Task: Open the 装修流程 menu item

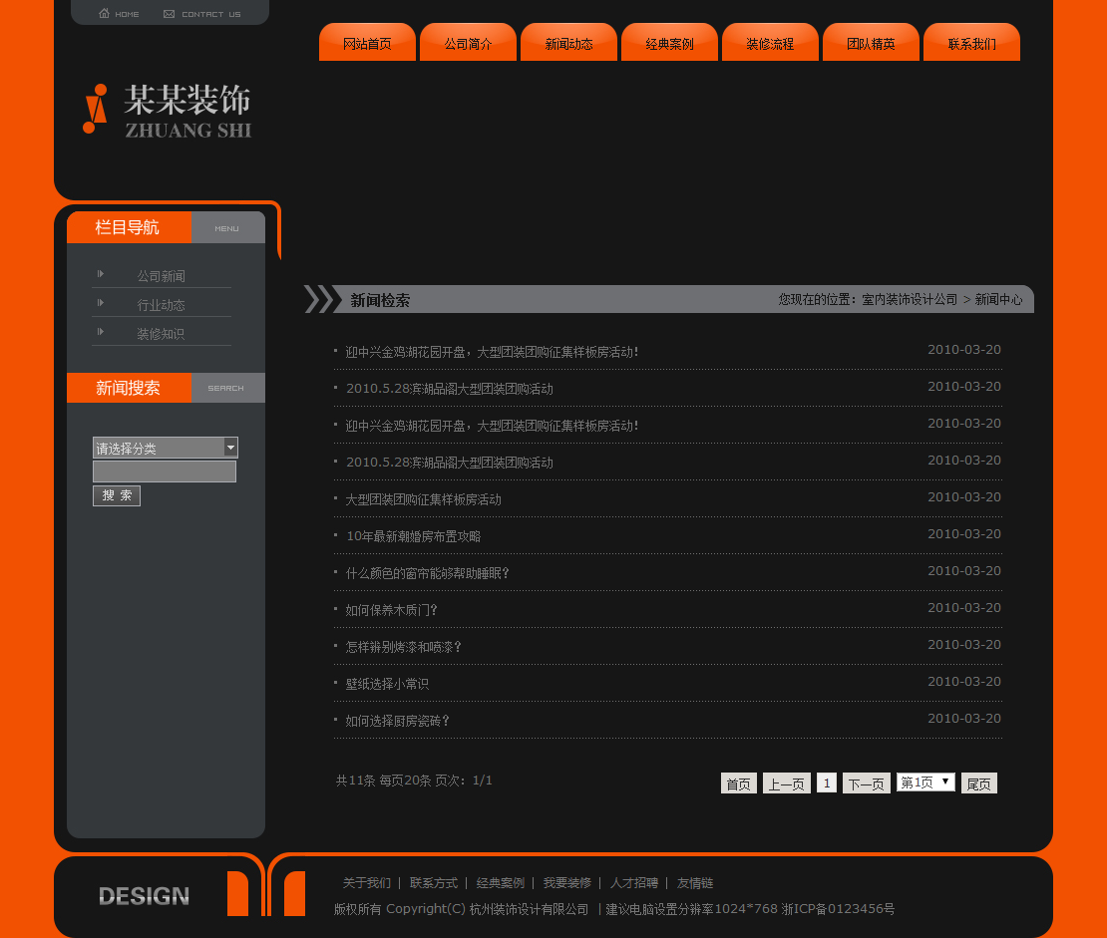Action: pos(770,42)
